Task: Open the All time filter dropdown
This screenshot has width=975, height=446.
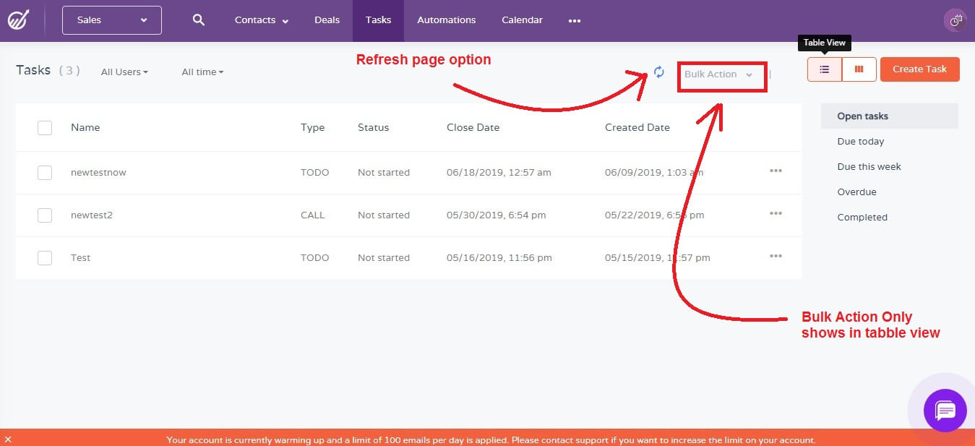Action: (x=202, y=72)
